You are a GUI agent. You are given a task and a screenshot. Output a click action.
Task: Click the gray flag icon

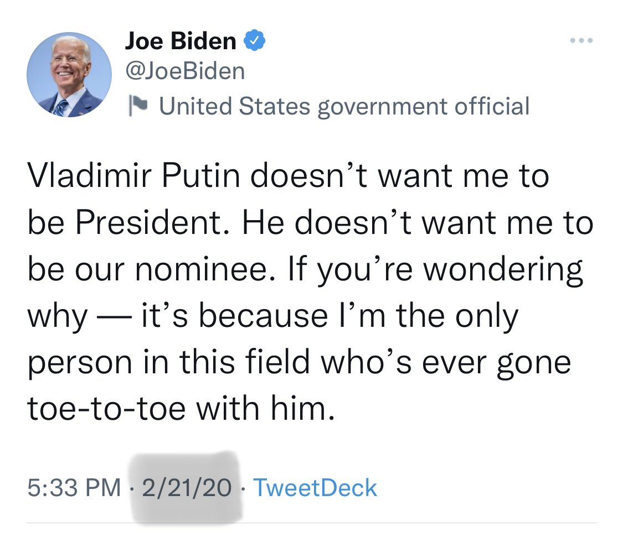[136, 106]
